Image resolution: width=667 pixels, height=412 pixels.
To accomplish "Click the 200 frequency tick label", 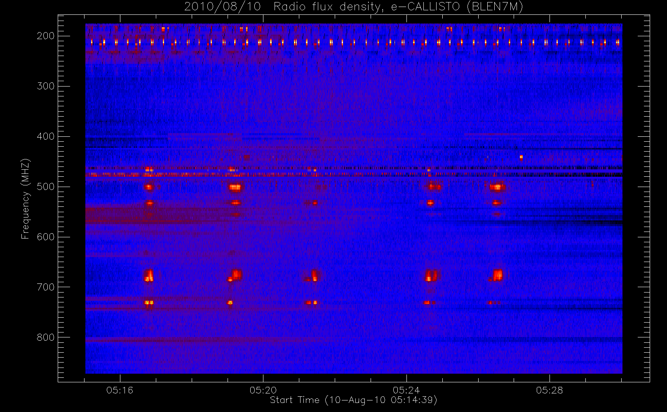I will (x=46, y=36).
